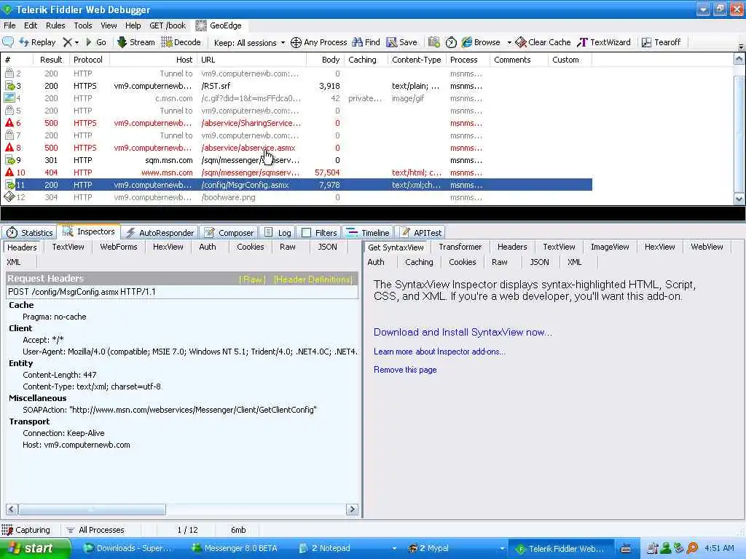
Task: Sort sessions by Content-Type column header
Action: click(x=416, y=60)
